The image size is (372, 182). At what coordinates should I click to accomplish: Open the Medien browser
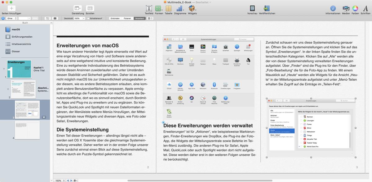(x=346, y=8)
